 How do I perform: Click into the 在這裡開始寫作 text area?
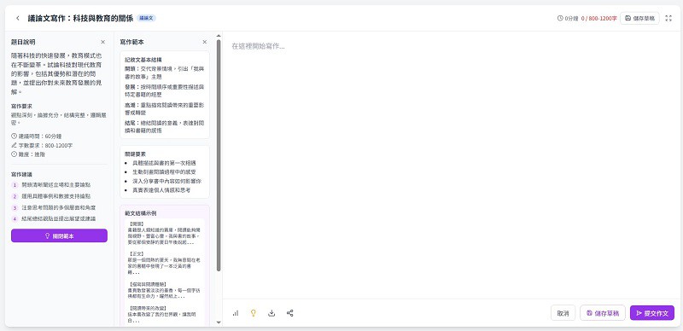coord(452,165)
